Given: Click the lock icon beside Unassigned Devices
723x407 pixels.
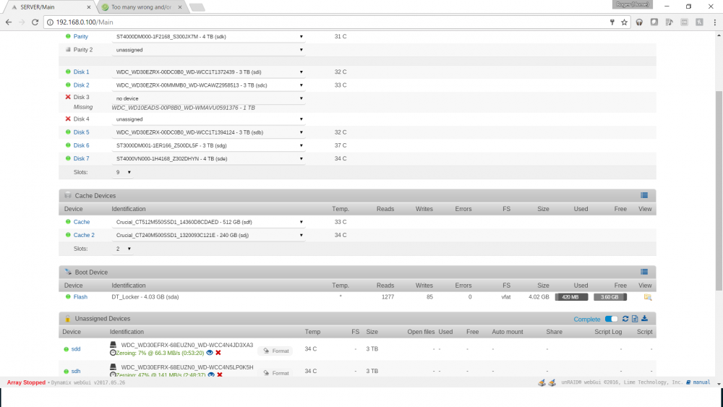Looking at the screenshot, I should [x=68, y=319].
